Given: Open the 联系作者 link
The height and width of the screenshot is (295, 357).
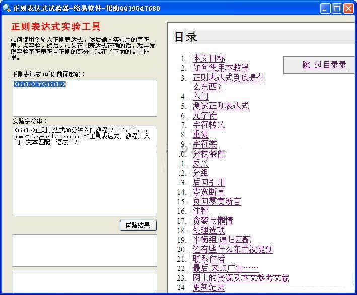Looking at the screenshot, I should (209, 259).
